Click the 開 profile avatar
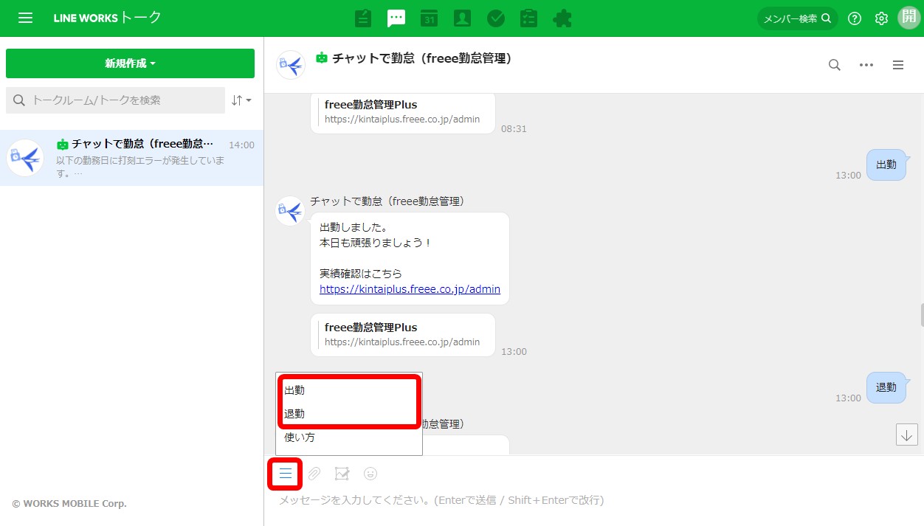The image size is (924, 526). 909,18
